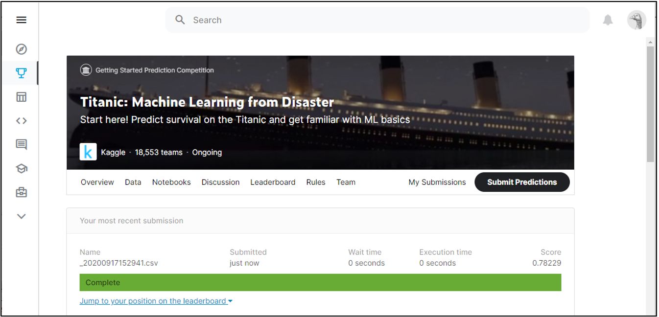
Task: Click the Kaggle logo in banner
Action: (x=88, y=152)
